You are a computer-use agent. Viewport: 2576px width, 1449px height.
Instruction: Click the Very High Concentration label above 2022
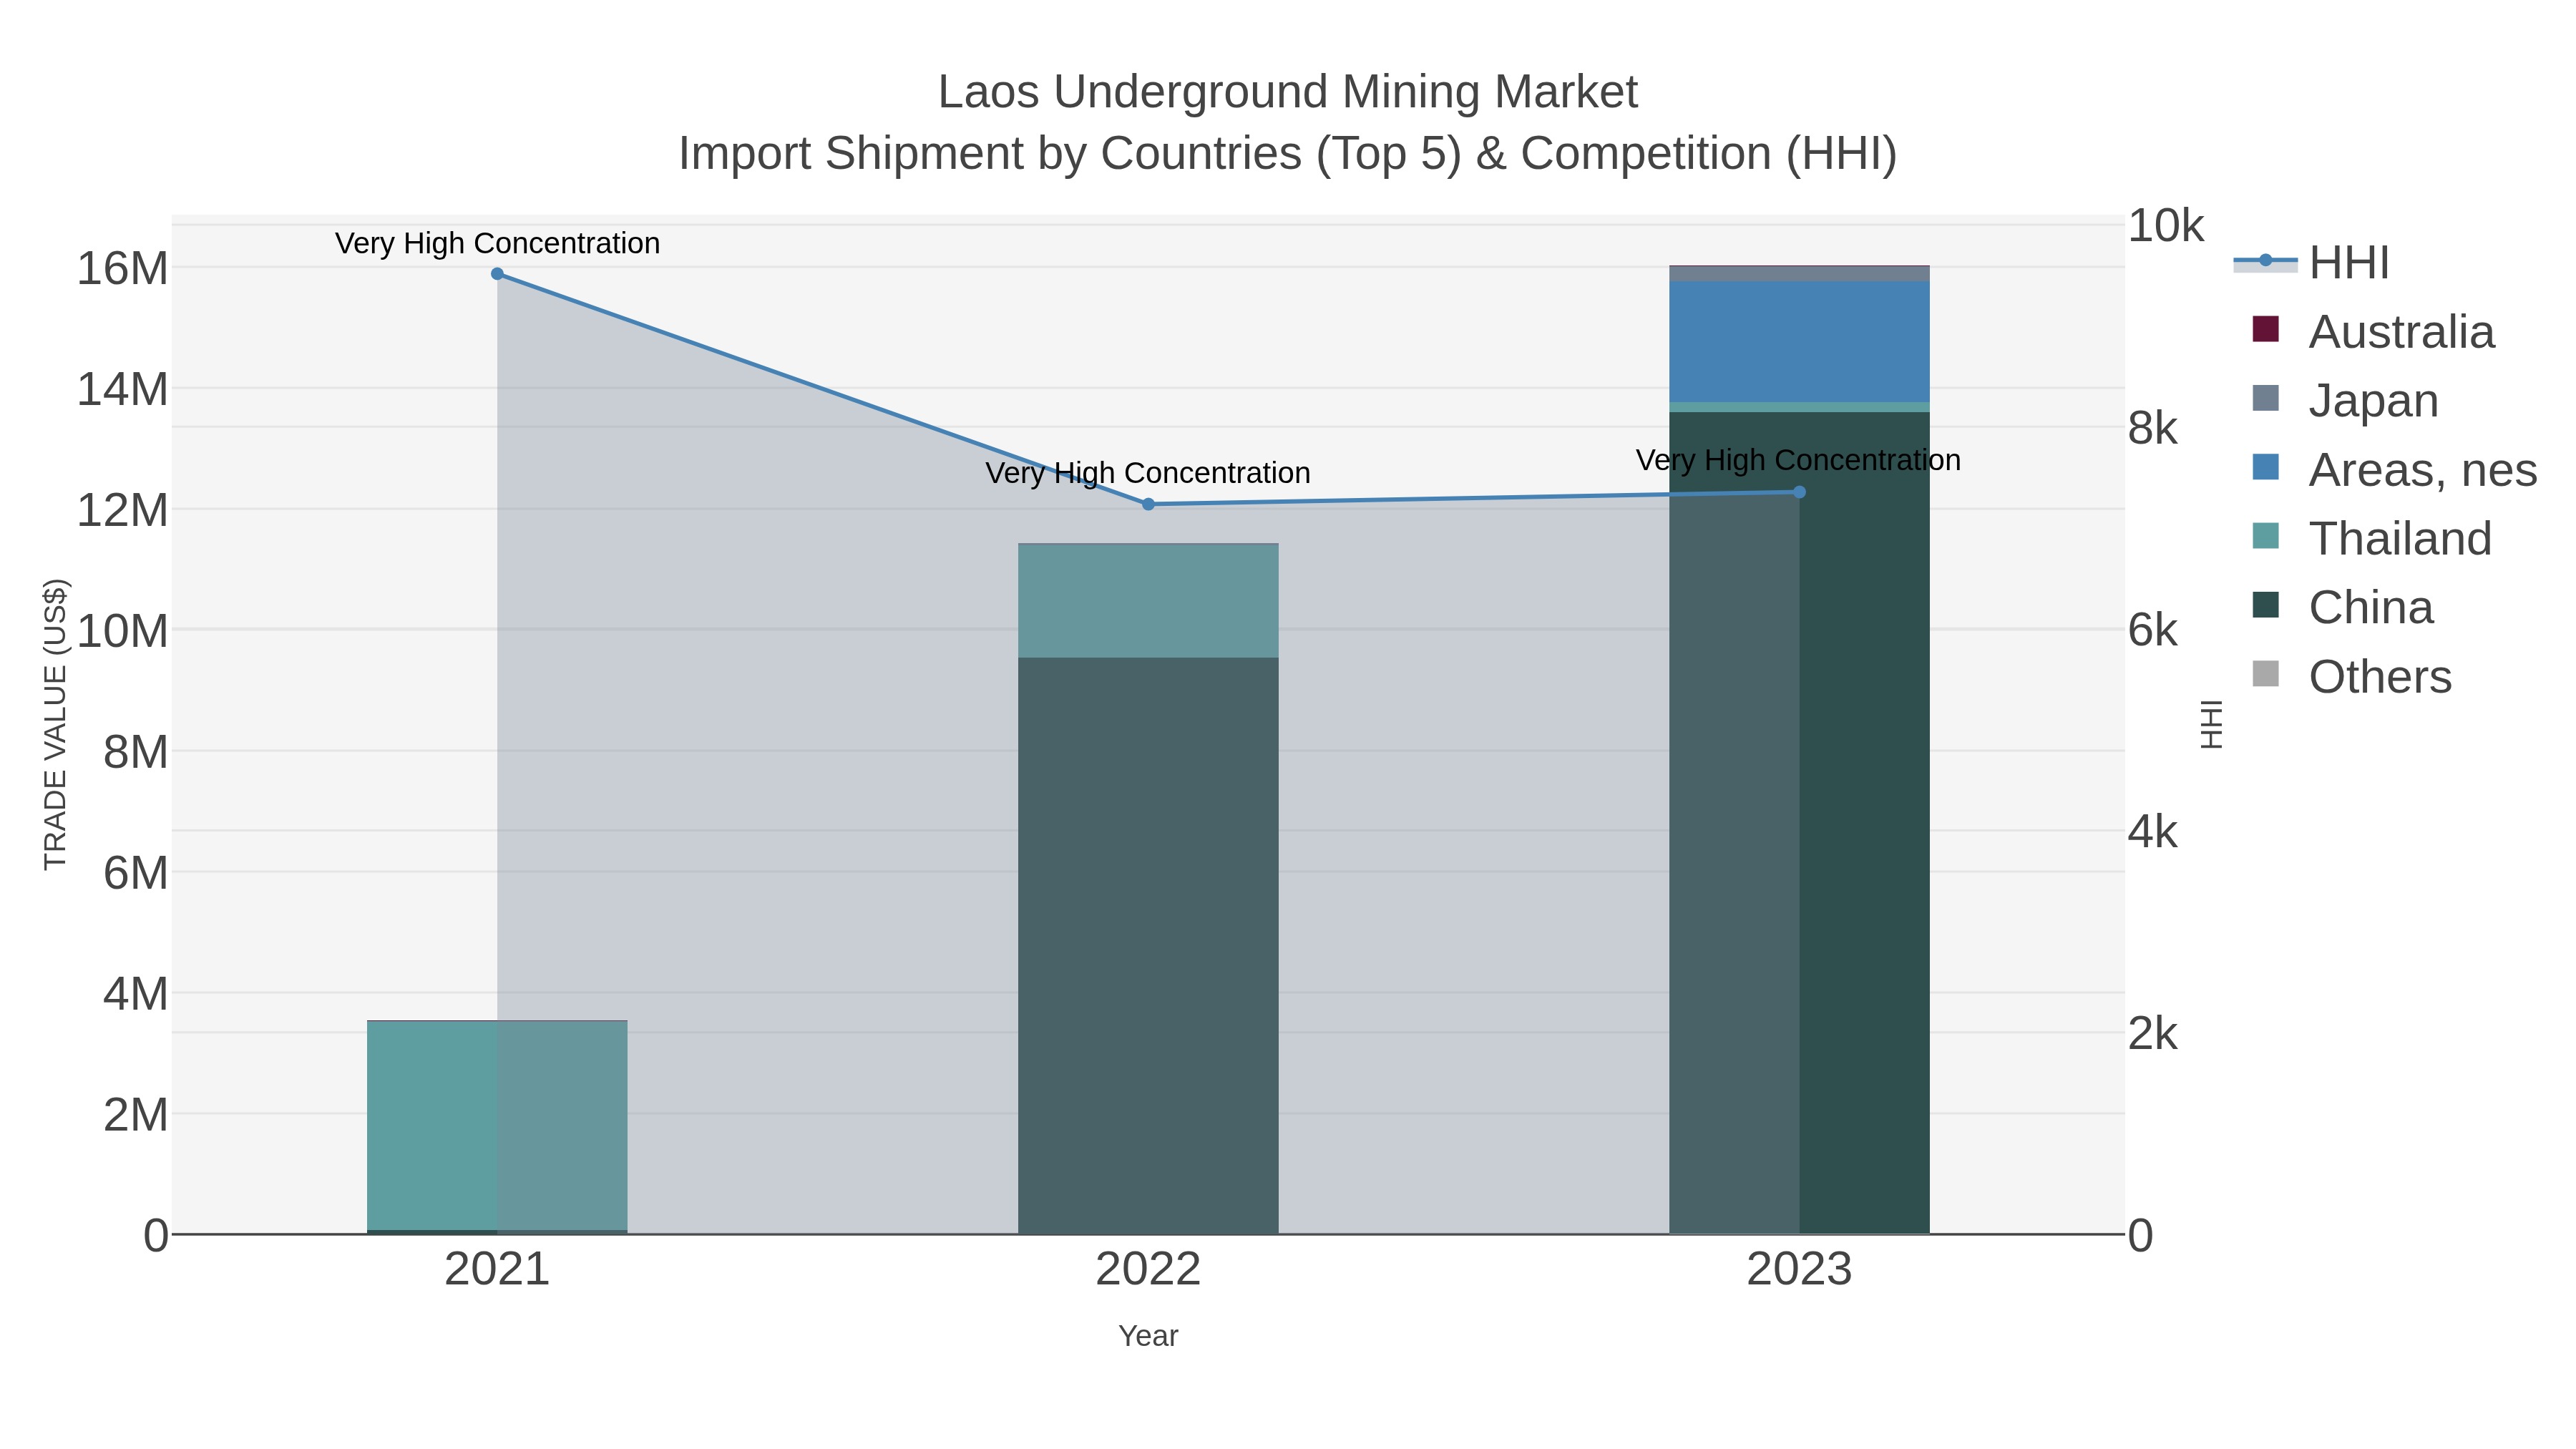click(1148, 473)
